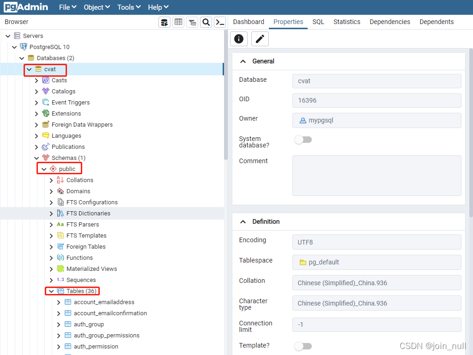Select the account_emailconfirmation table
473x355 pixels.
[110, 313]
